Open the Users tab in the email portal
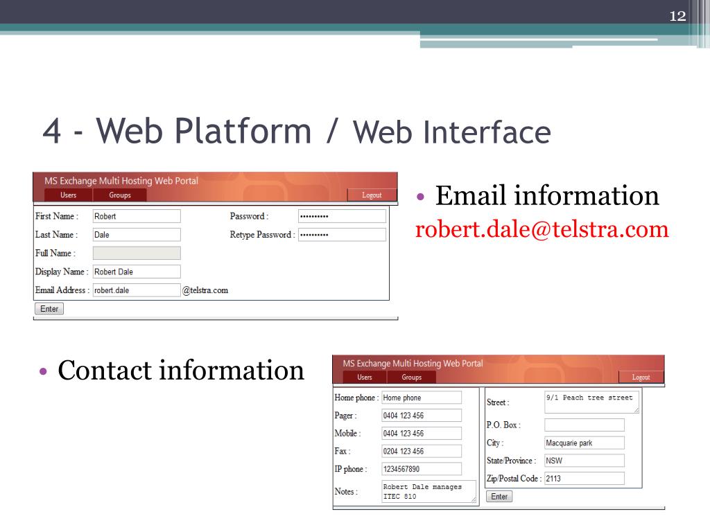 [x=69, y=195]
